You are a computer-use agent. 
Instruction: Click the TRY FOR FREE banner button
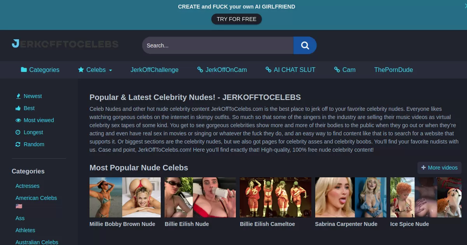(237, 19)
